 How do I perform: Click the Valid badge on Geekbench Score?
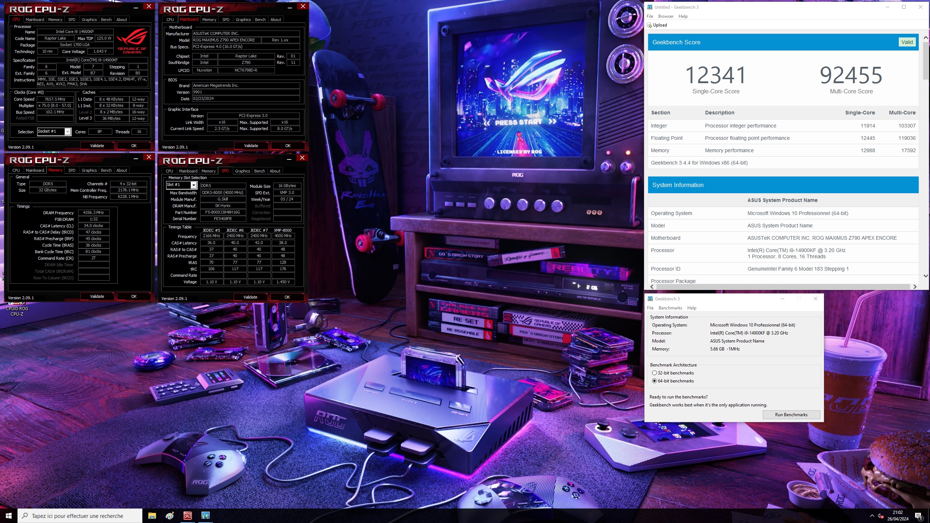coord(907,42)
